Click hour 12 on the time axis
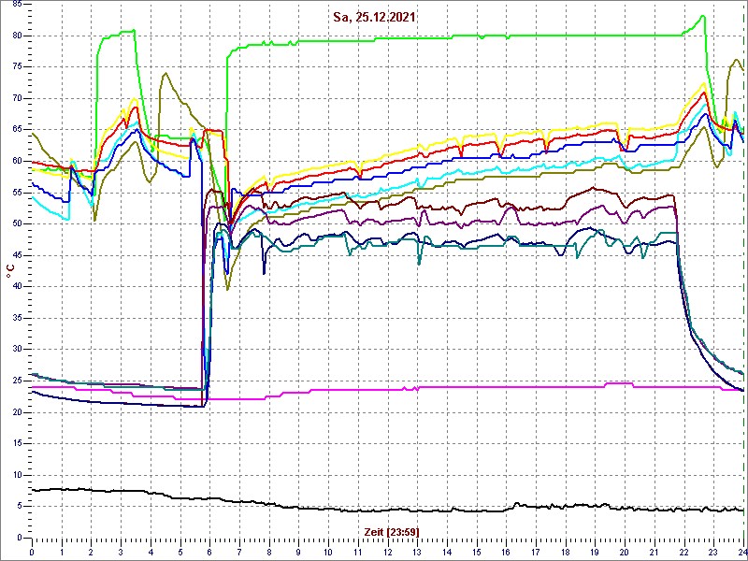 coord(387,551)
